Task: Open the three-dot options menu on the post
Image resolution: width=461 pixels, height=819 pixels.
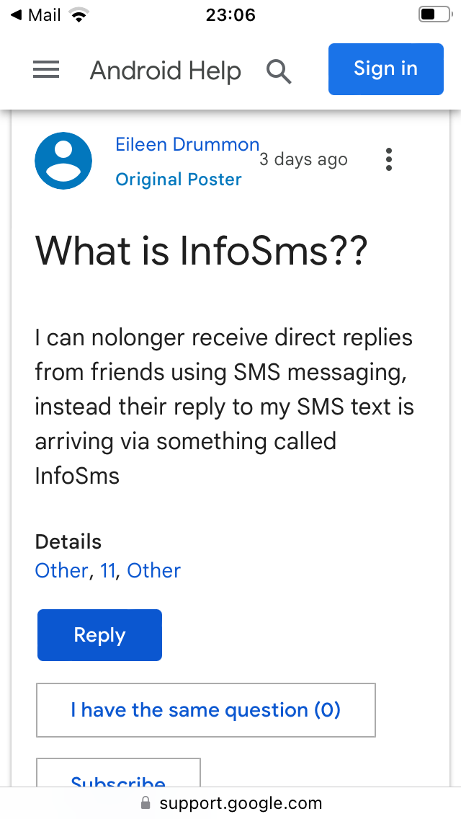Action: pos(388,159)
